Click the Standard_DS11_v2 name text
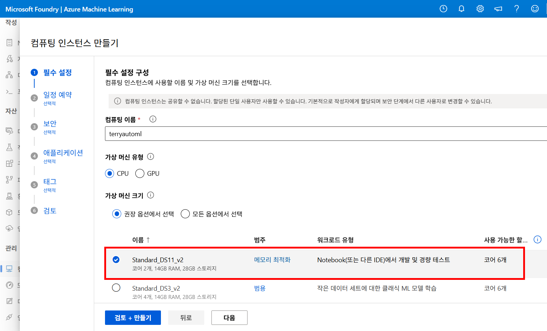The height and width of the screenshot is (331, 547). click(158, 260)
